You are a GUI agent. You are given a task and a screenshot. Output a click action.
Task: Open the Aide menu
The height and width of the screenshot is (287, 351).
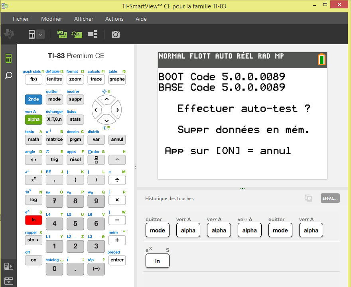[141, 19]
